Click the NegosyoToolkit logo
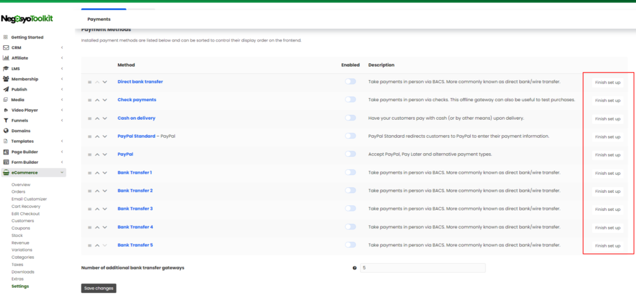This screenshot has width=636, height=299. pyautogui.click(x=27, y=19)
